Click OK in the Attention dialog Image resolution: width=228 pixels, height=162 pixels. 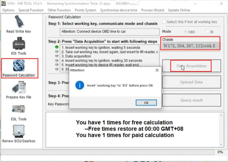click(x=146, y=103)
